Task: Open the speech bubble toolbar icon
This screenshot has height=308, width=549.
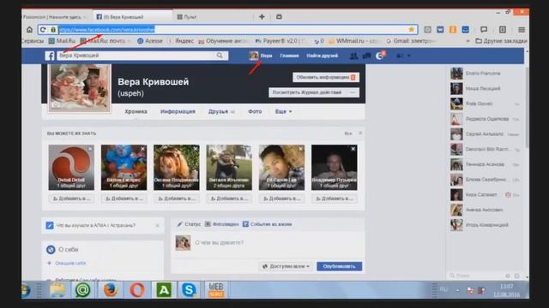Action: (484, 30)
